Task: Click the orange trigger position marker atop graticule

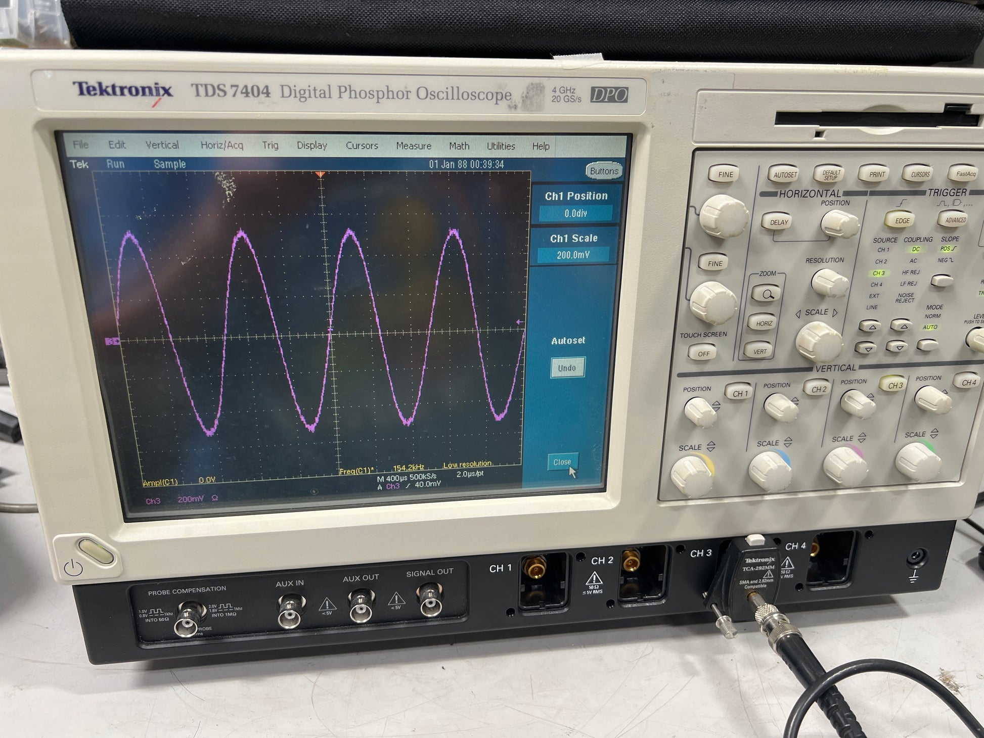Action: (x=320, y=174)
